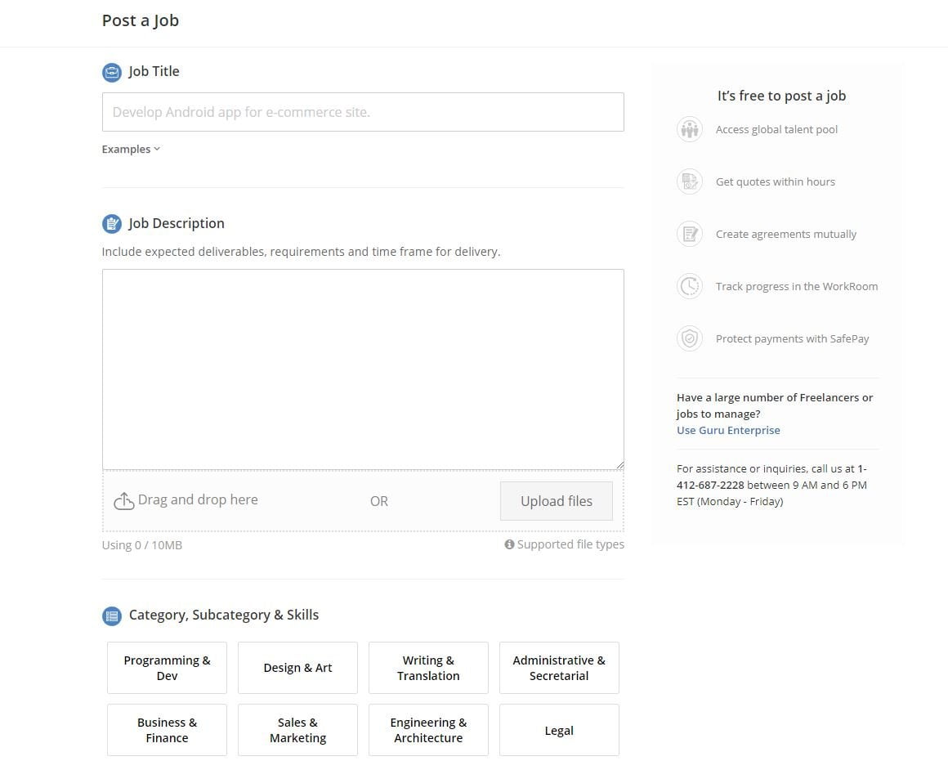Image resolution: width=948 pixels, height=761 pixels.
Task: Click the 'Get quotes within hours' text
Action: tap(775, 181)
